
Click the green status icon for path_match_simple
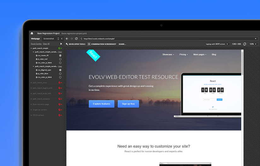point(60,48)
